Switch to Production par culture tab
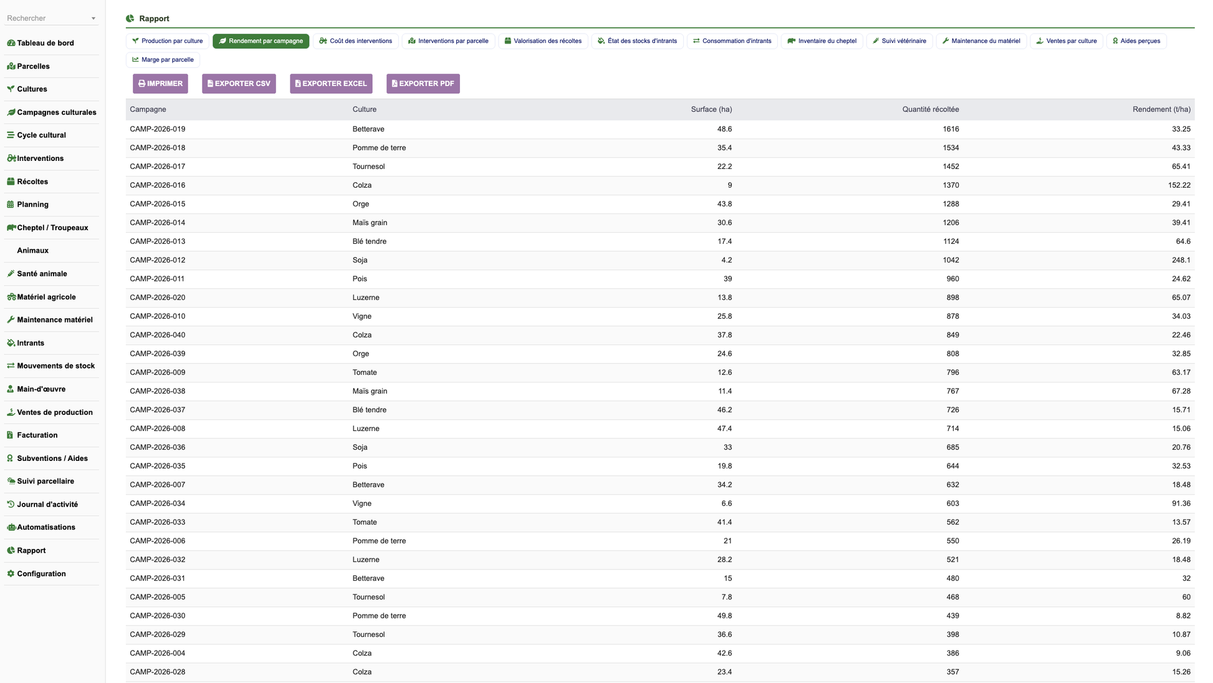The width and height of the screenshot is (1213, 683). [168, 41]
